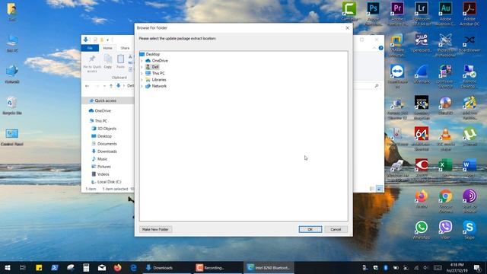Select Libraries in the dialog tree

coord(159,79)
